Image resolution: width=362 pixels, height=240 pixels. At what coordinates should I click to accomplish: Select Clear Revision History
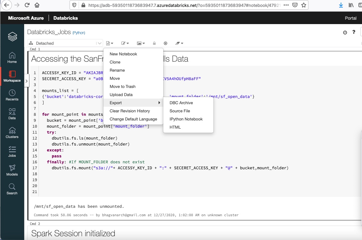click(133, 111)
